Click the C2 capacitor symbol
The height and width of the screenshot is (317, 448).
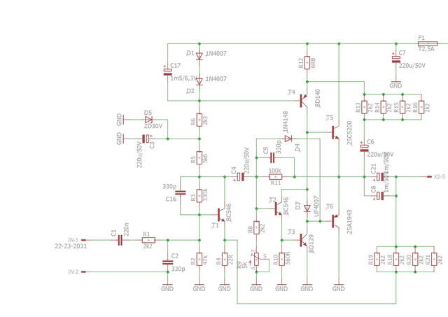pos(168,262)
